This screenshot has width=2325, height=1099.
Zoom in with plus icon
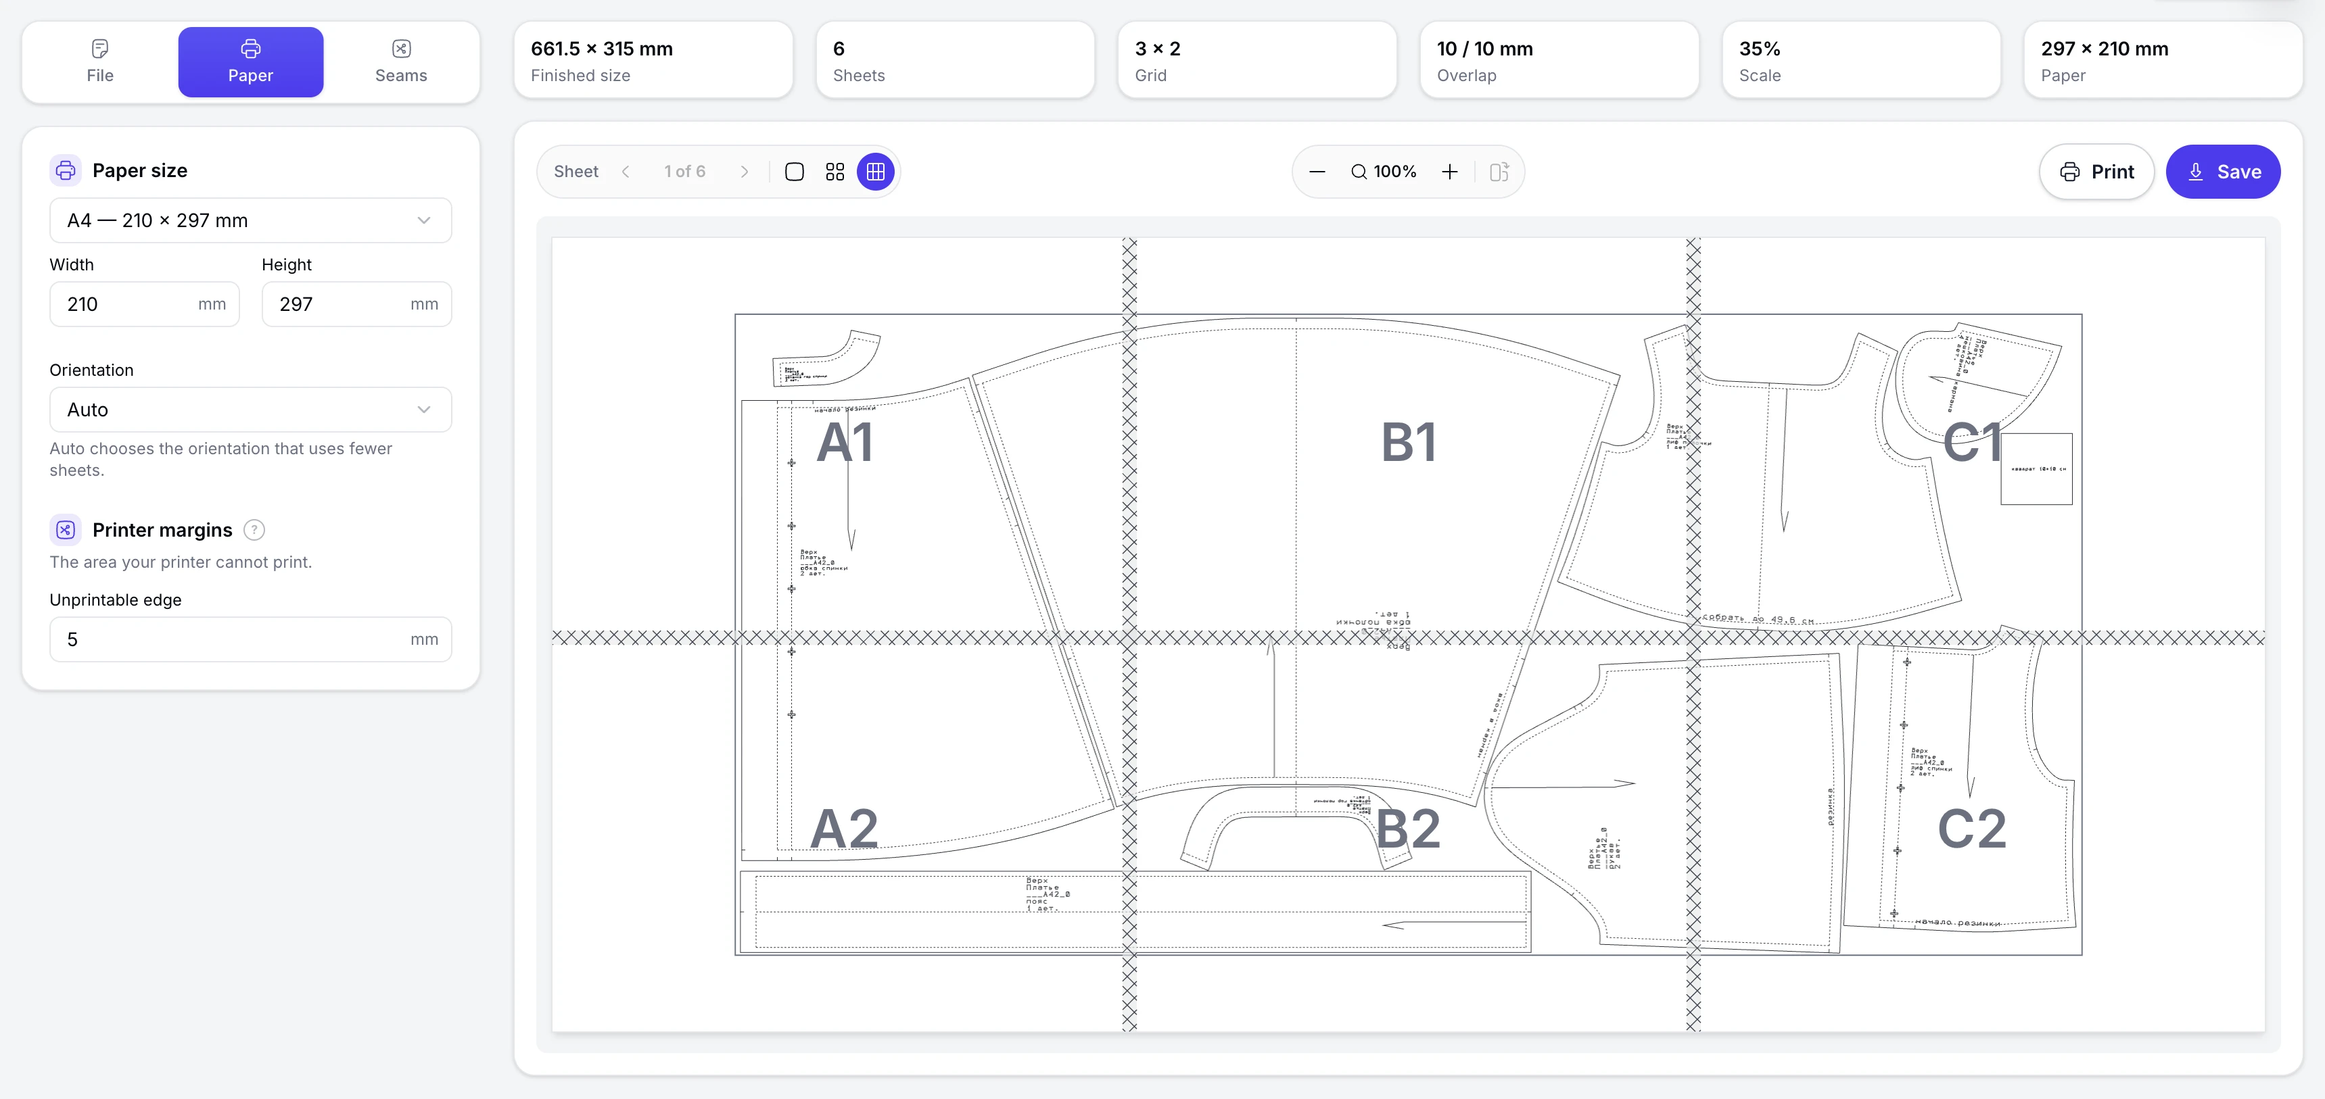coord(1449,172)
